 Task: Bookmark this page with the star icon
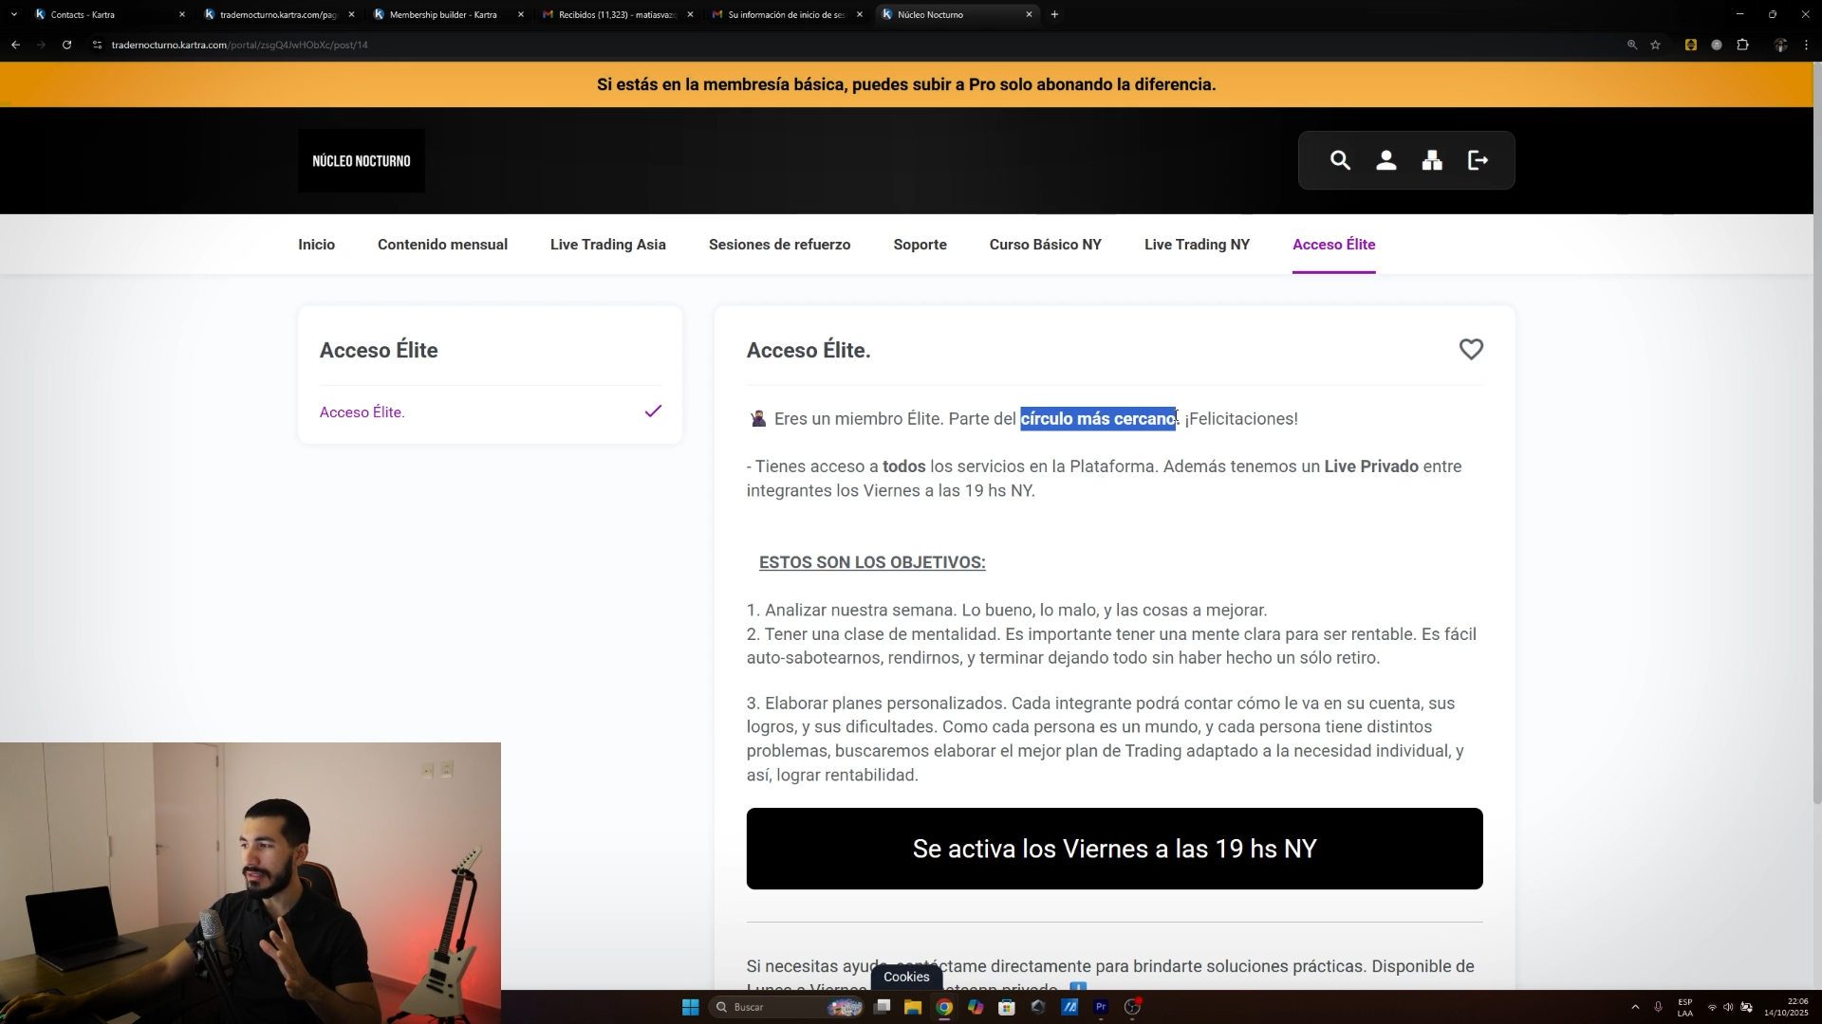(x=1656, y=45)
